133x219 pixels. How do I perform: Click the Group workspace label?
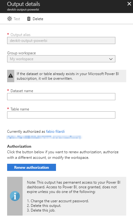coord(21,53)
